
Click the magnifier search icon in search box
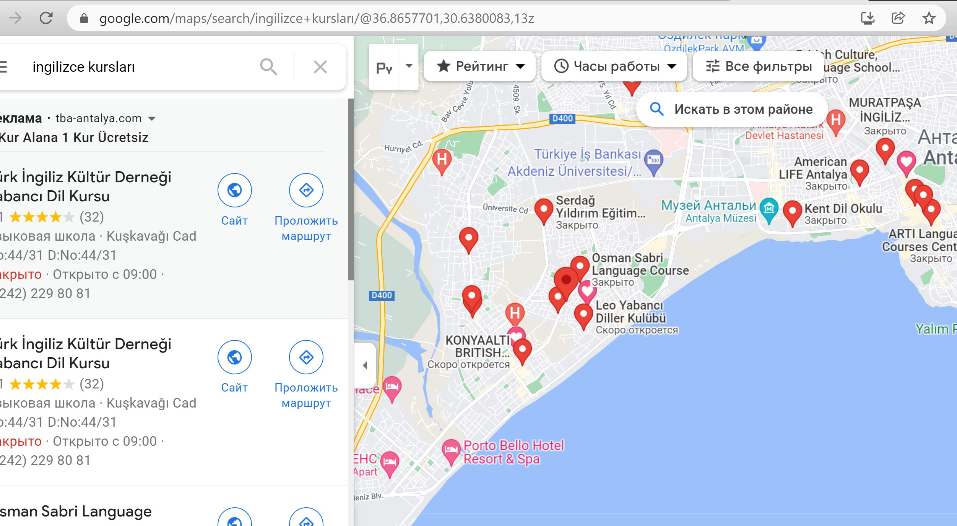(x=268, y=67)
